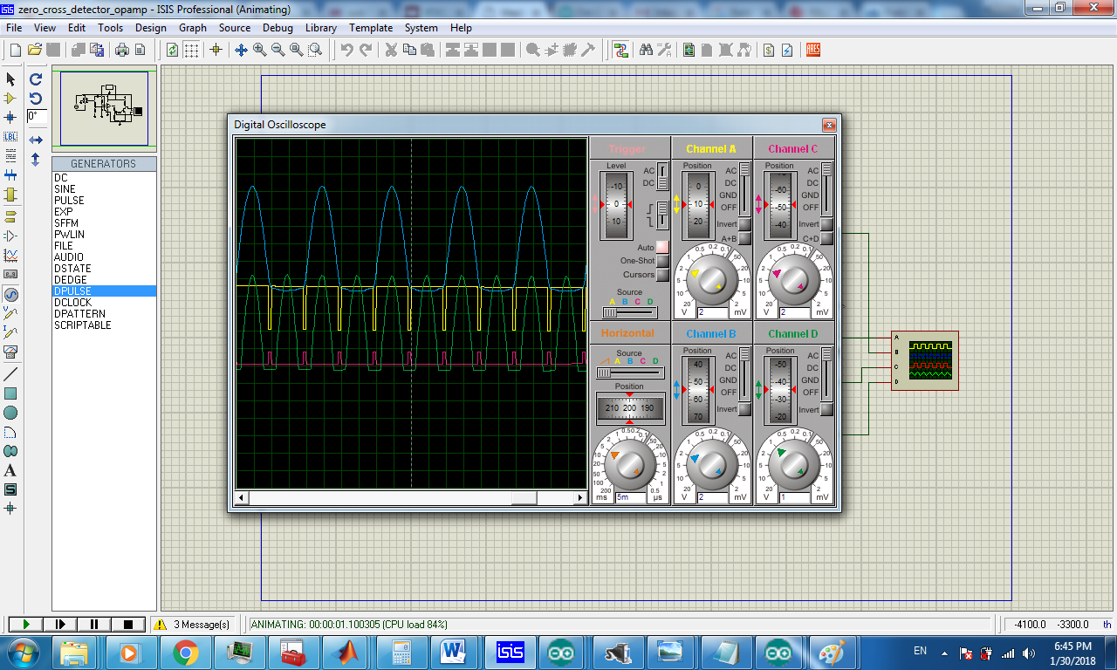Stop the simulation

coord(128,624)
